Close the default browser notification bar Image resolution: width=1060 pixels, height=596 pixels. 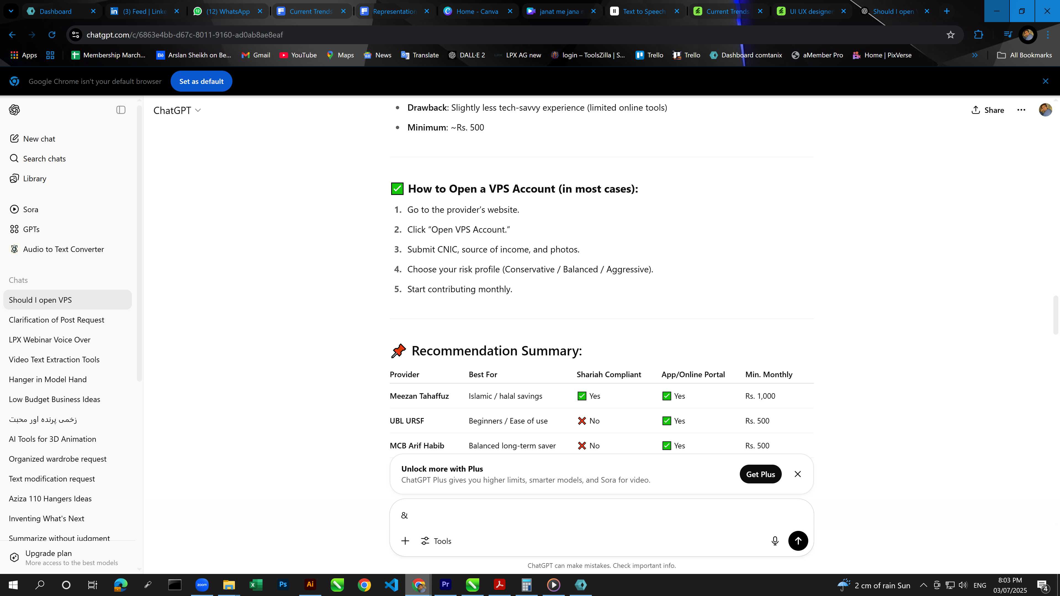tap(1046, 81)
